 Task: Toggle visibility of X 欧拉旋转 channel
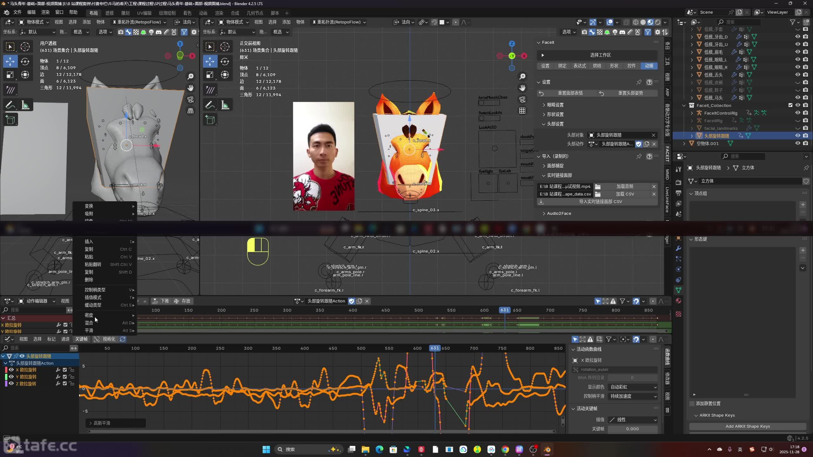point(11,370)
